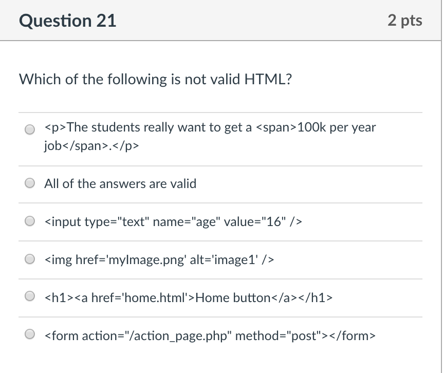Pick the h1 Home button answer option
This screenshot has width=443, height=373.
point(29,295)
